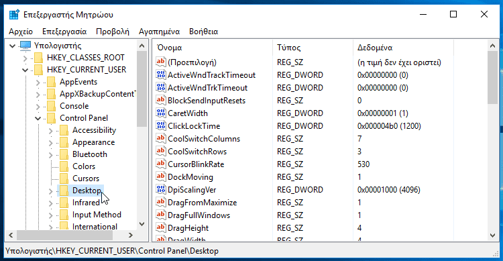
Task: Click the Registry Editor icon in title bar
Action: click(x=14, y=15)
